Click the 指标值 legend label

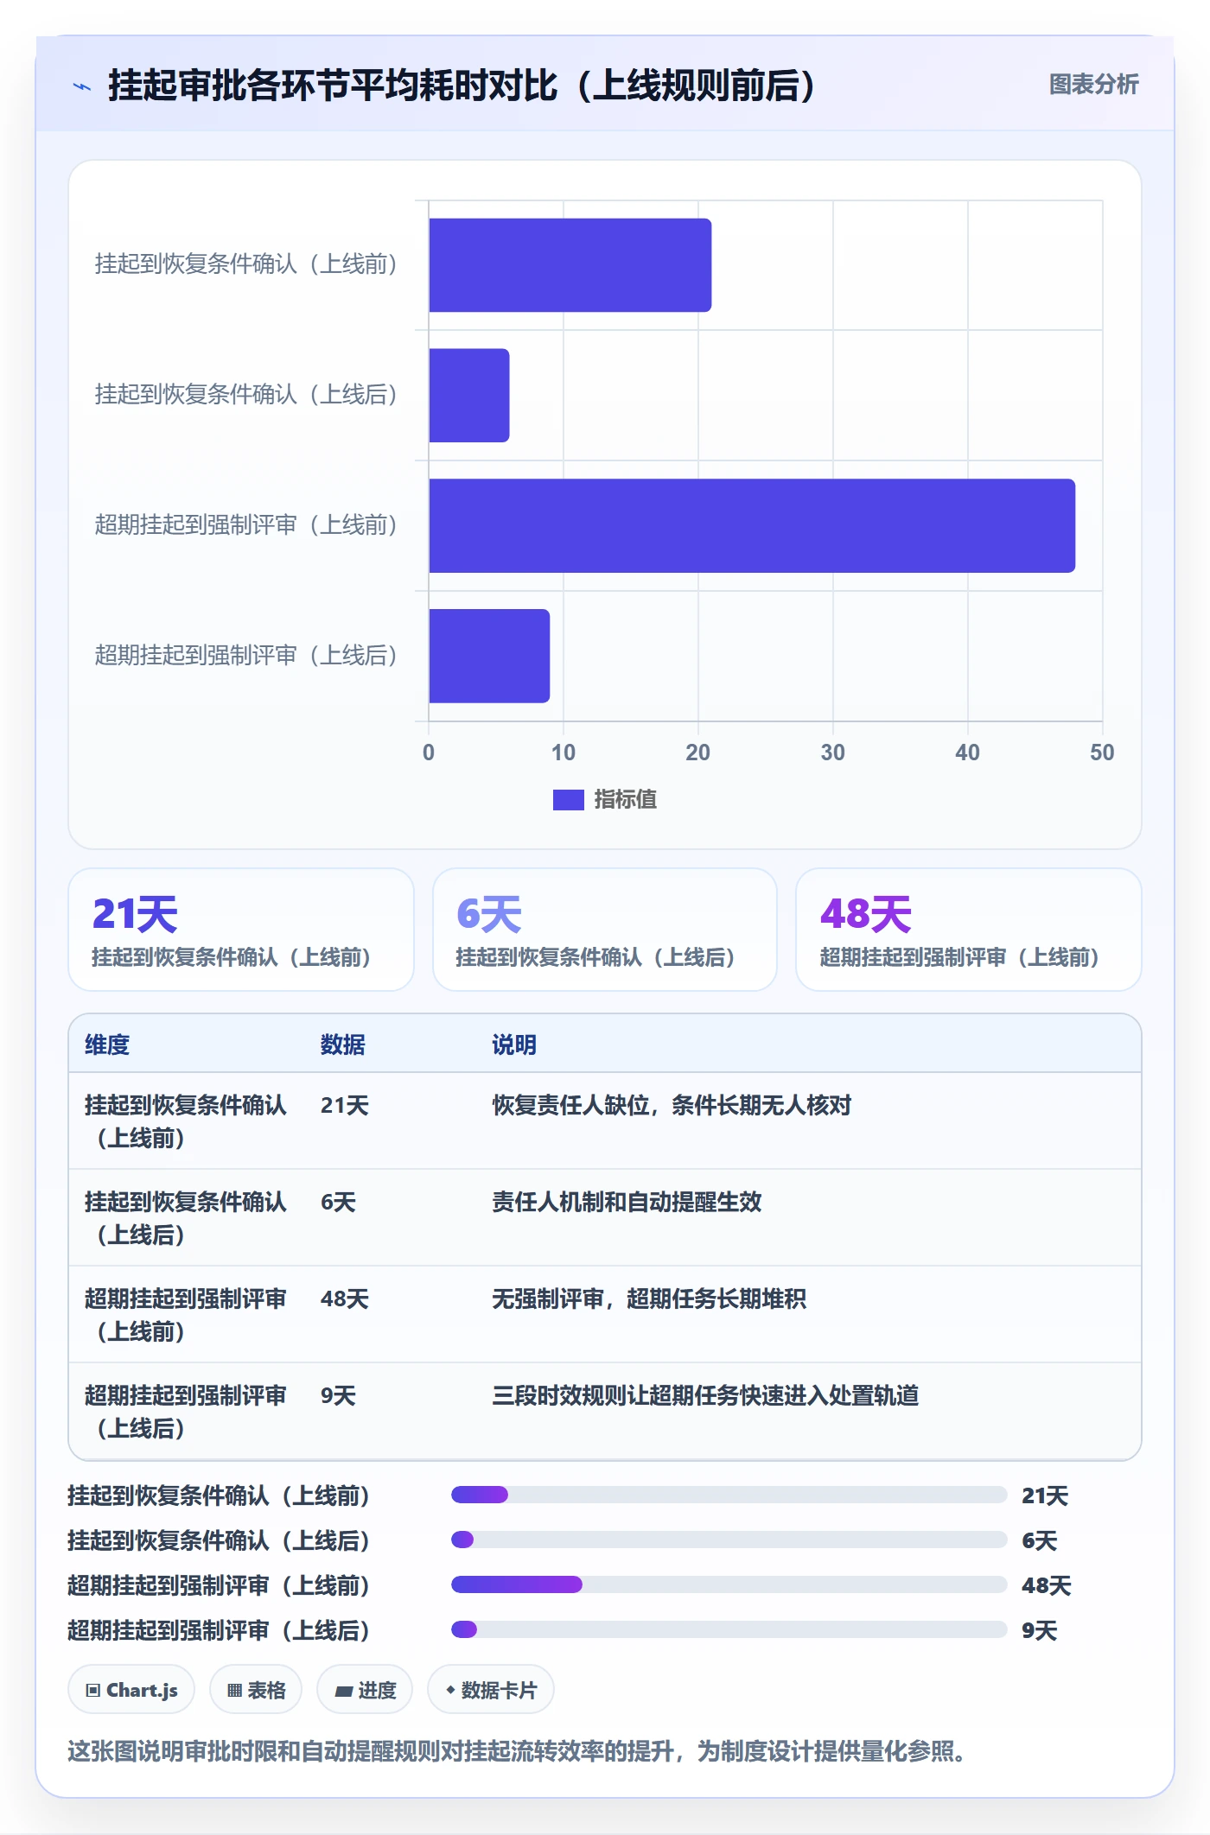click(625, 800)
